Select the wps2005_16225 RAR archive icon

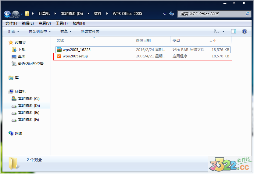(x=59, y=50)
